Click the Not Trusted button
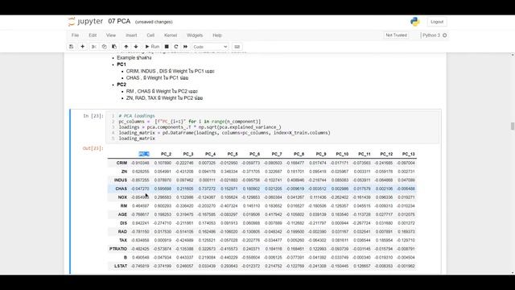 click(396, 35)
